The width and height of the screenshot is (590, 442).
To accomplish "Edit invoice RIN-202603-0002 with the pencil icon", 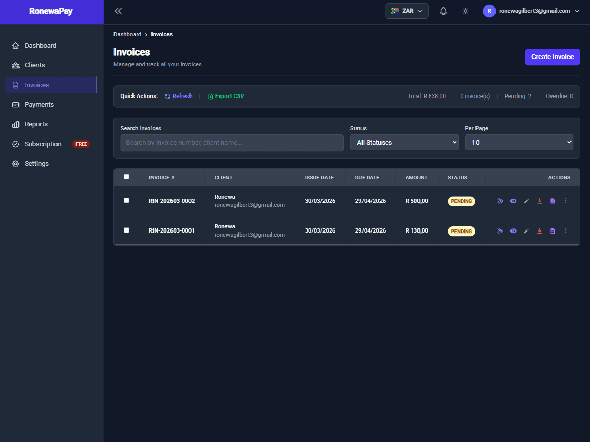I will (526, 201).
